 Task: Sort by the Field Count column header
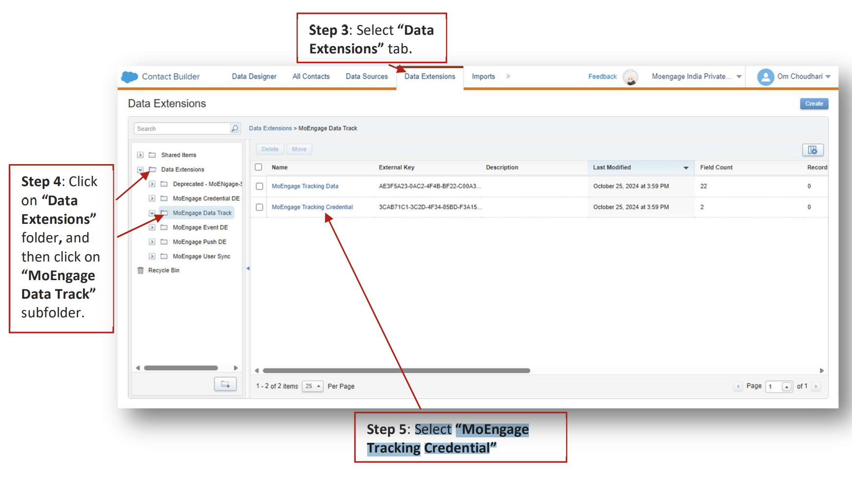click(716, 167)
